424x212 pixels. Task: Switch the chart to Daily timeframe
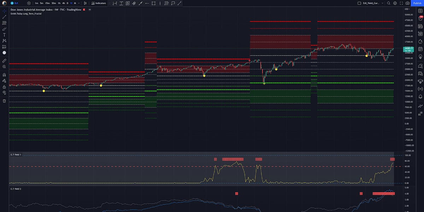pyautogui.click(x=67, y=3)
